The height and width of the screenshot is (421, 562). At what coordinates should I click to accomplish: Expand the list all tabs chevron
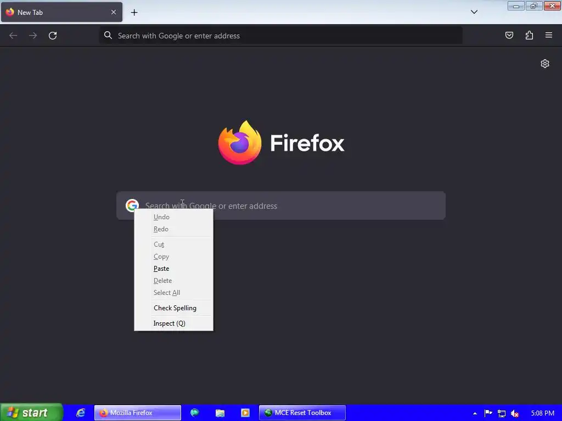point(474,12)
